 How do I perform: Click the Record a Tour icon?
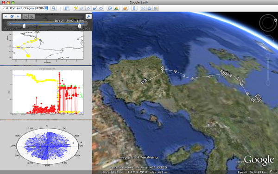point(101,8)
